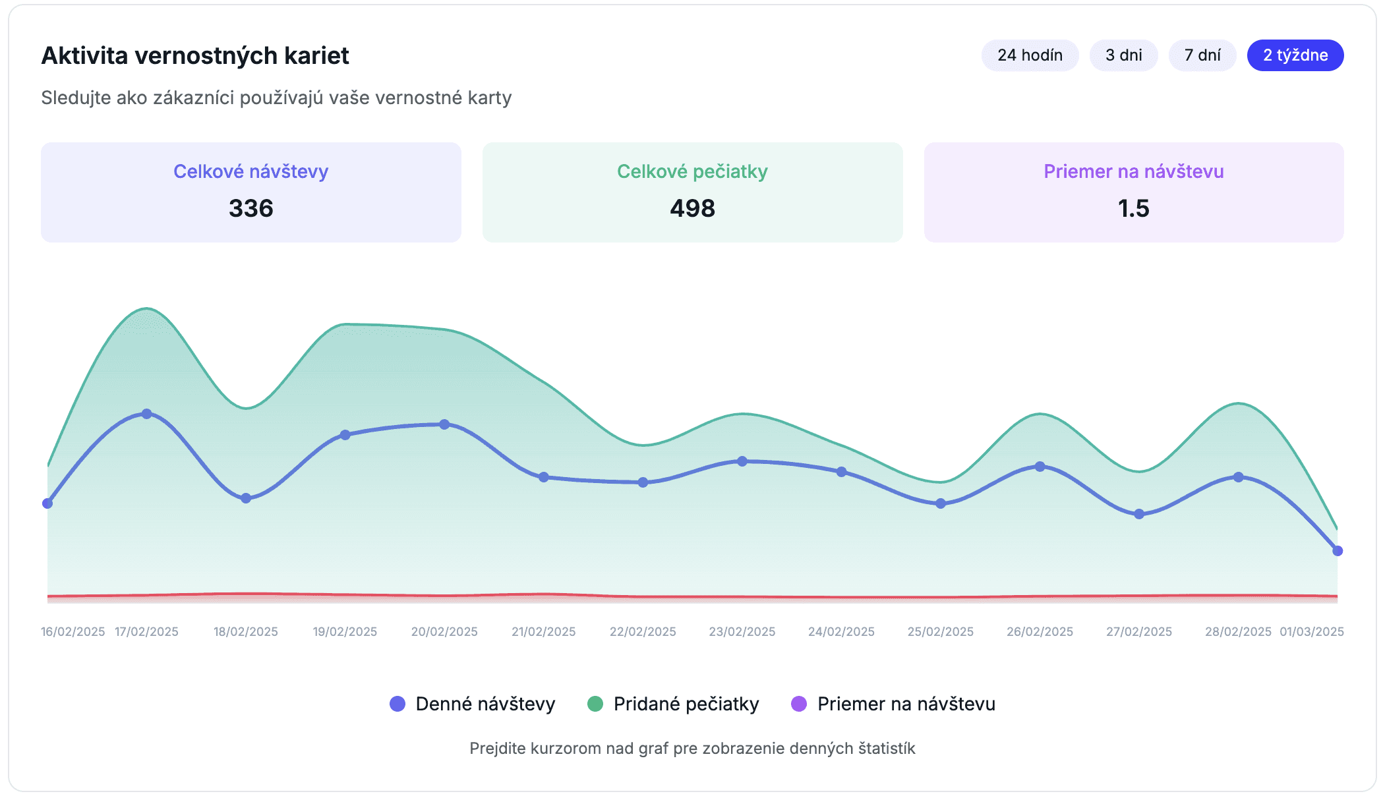
Task: Select the 2 týždne range button
Action: pos(1295,55)
